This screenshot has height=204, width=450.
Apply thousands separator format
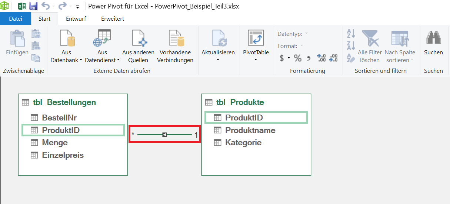pos(309,58)
